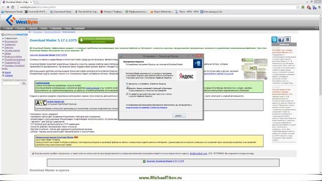This screenshot has width=322, height=181.
Task: Click the magnifier icon on screenshot thumbnail
Action: (266, 78)
